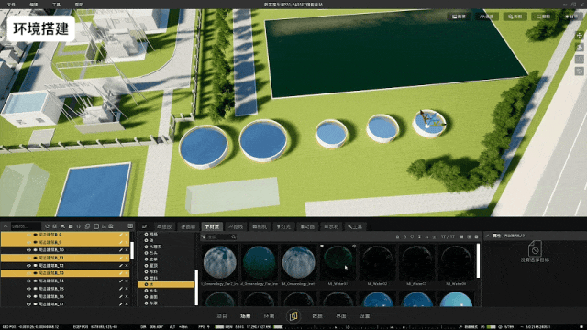Viewport: 587px width, 330px height.
Task: Switch to the 相机 camera tab
Action: (260, 226)
